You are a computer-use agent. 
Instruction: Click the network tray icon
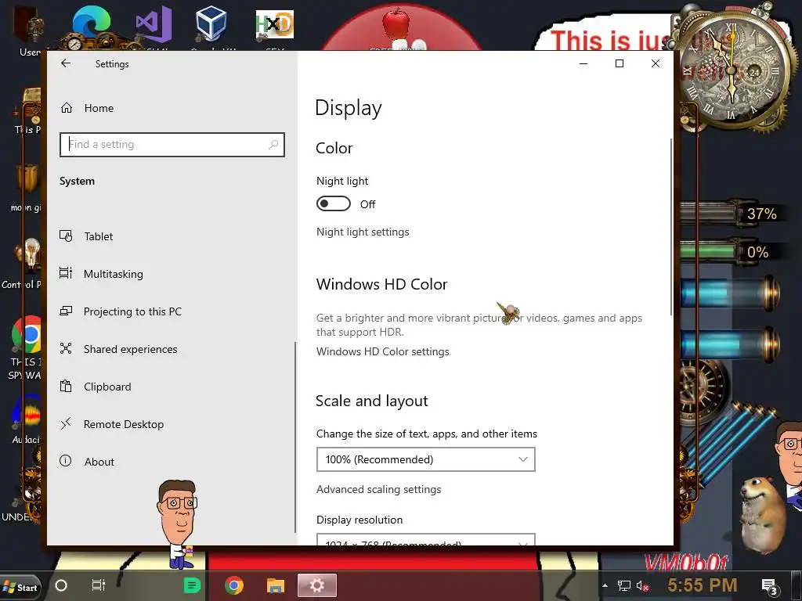(x=624, y=585)
